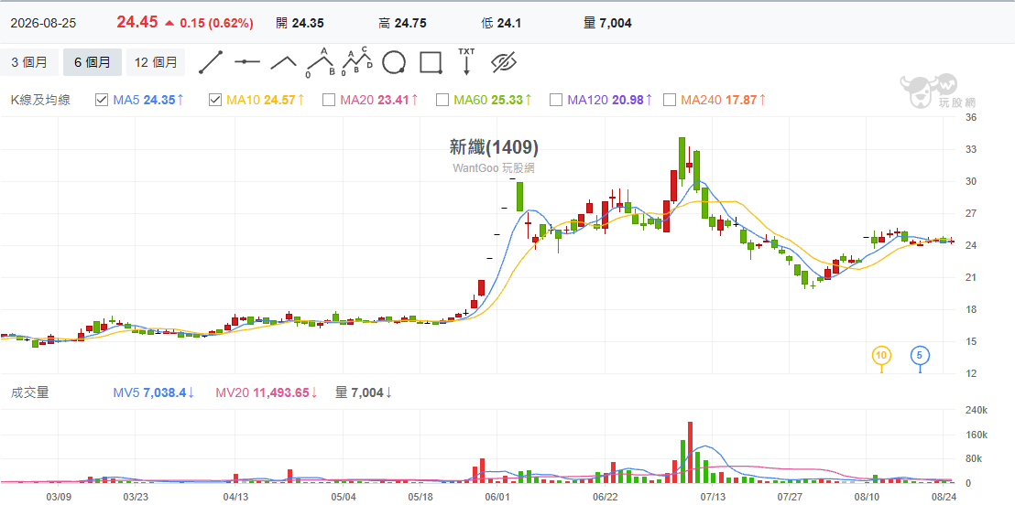Toggle the hide drawings eye icon

(503, 62)
